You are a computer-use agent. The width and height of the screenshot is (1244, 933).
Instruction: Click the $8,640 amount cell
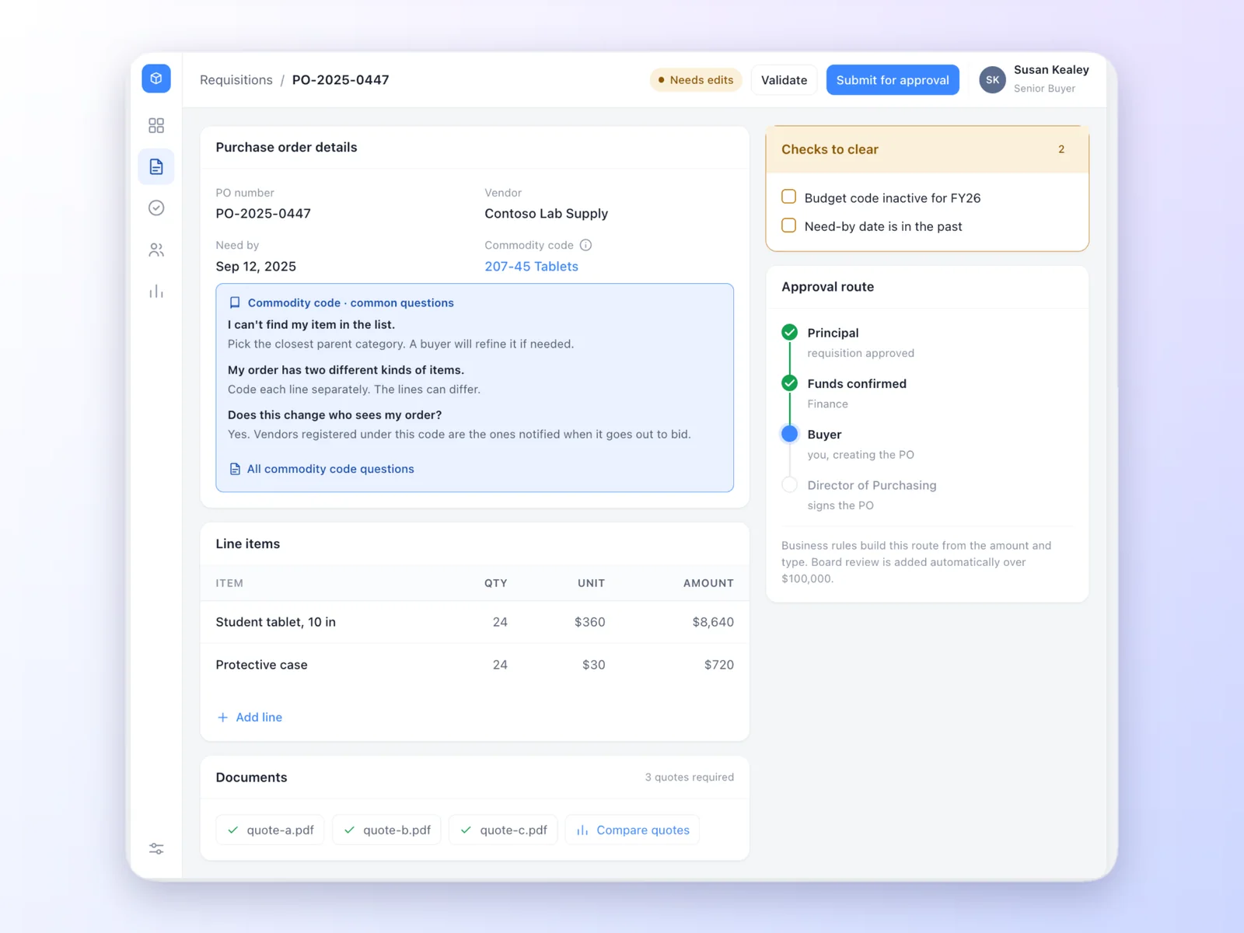pos(713,622)
